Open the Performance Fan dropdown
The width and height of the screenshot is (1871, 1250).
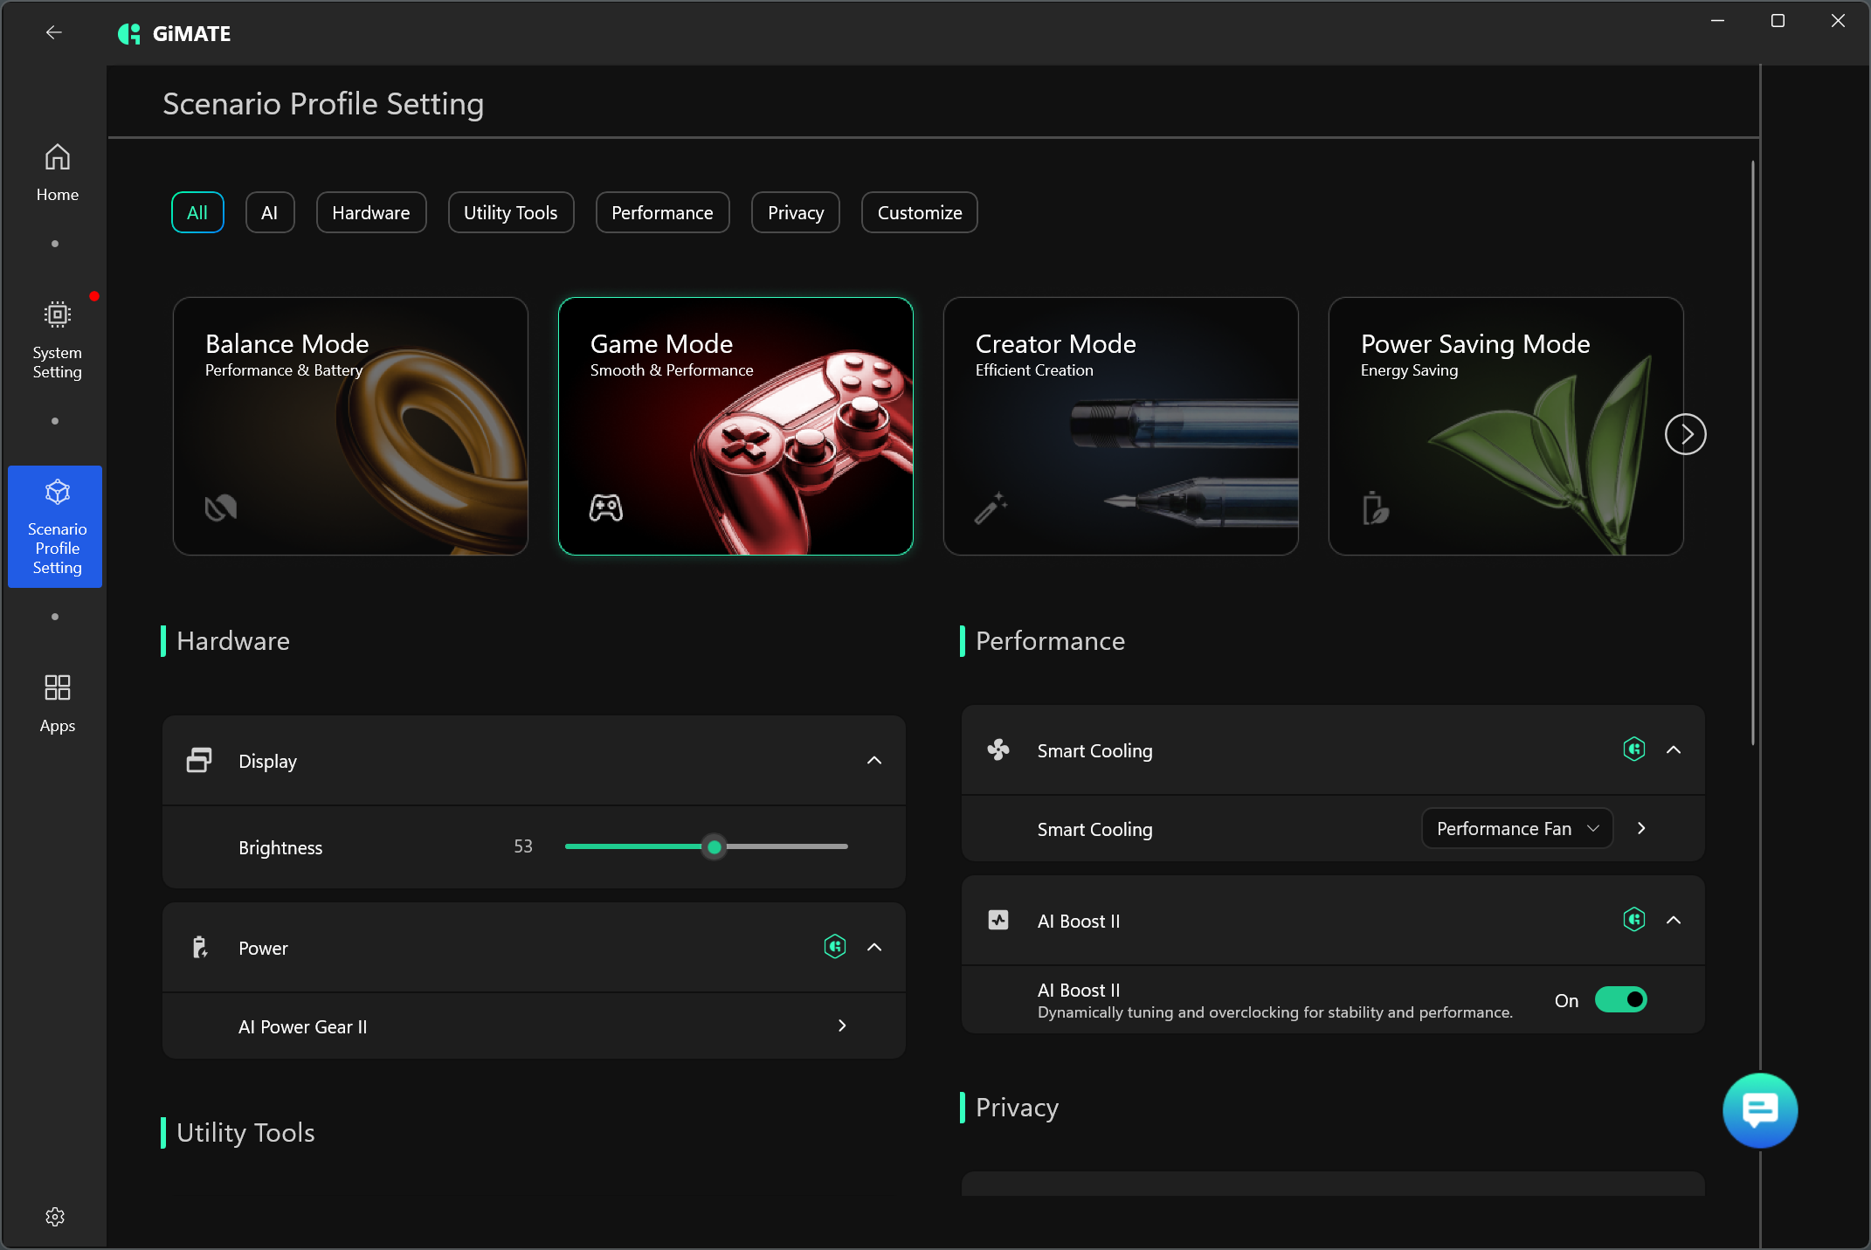tap(1516, 828)
